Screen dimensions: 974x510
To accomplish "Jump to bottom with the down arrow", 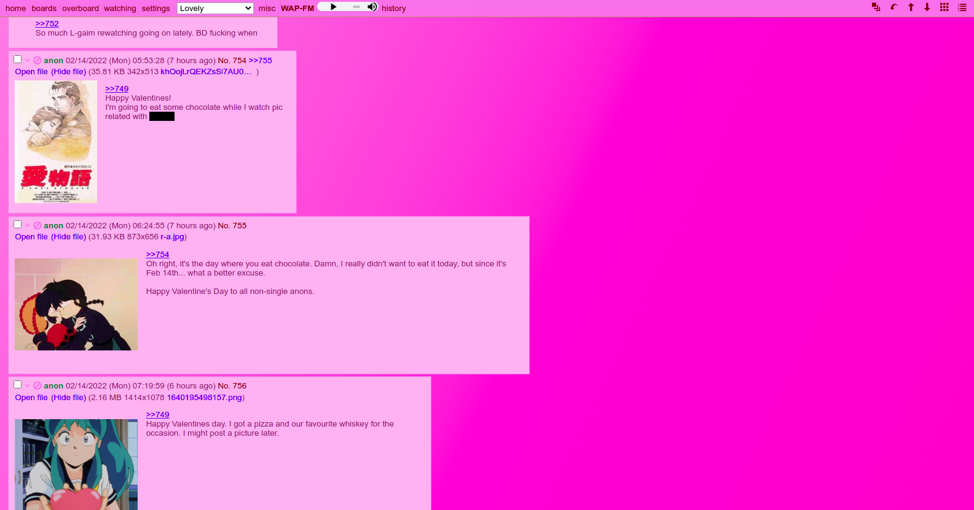I will [927, 7].
